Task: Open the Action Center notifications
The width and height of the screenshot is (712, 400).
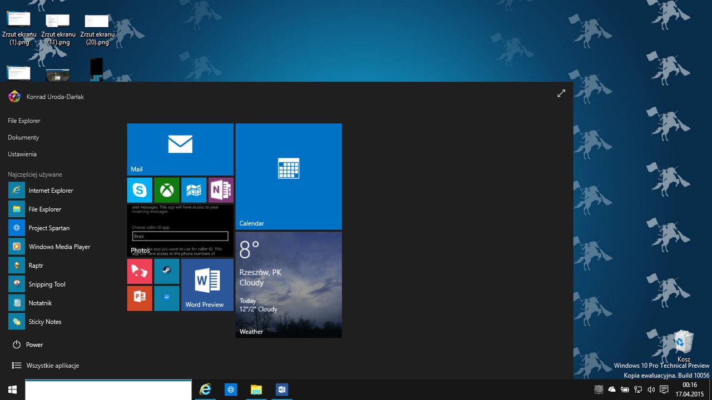Action: [664, 389]
